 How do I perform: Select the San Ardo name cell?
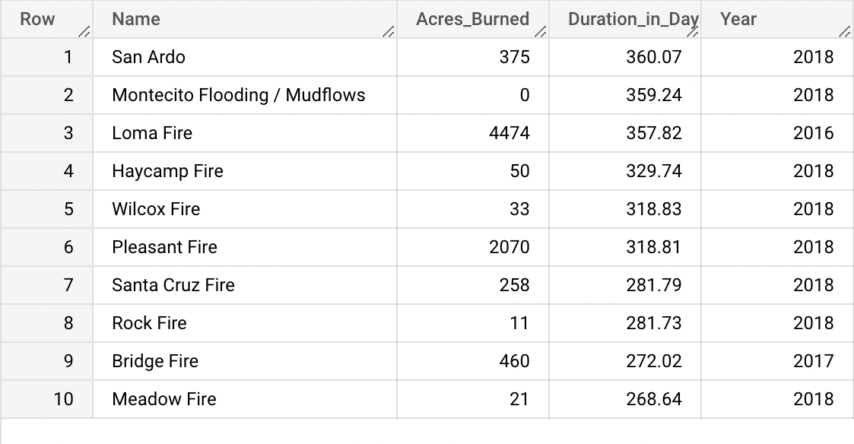click(x=148, y=57)
